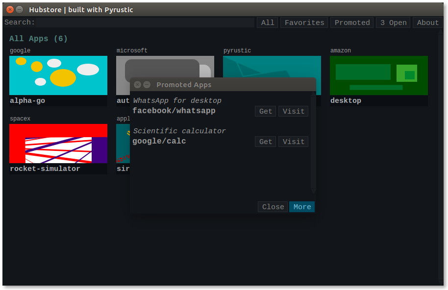The width and height of the screenshot is (448, 290).
Task: Click the alpha-go app name
Action: point(27,100)
